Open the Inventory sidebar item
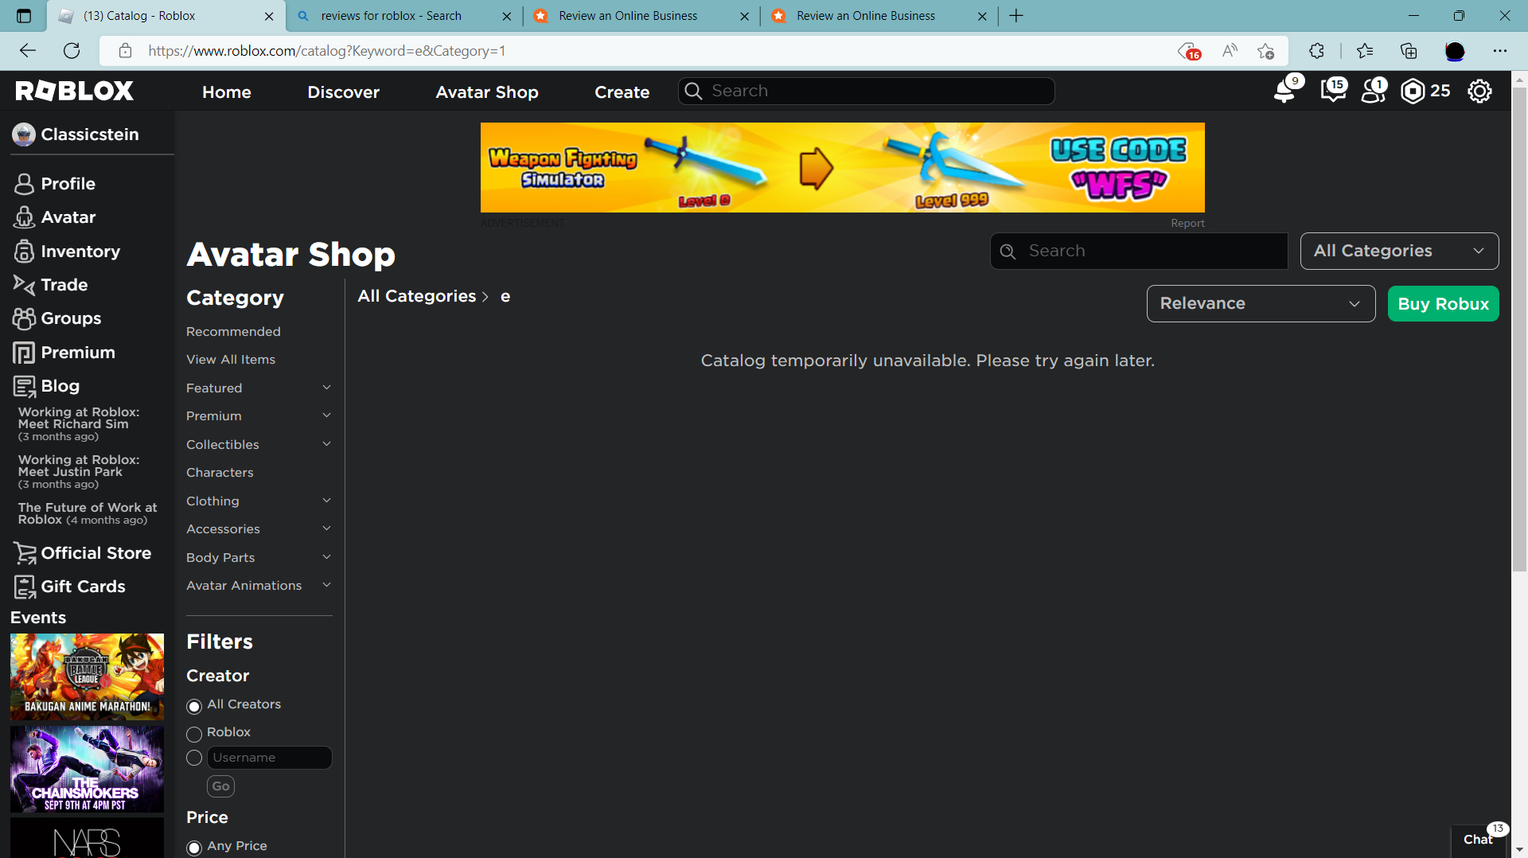The height and width of the screenshot is (858, 1528). point(80,251)
